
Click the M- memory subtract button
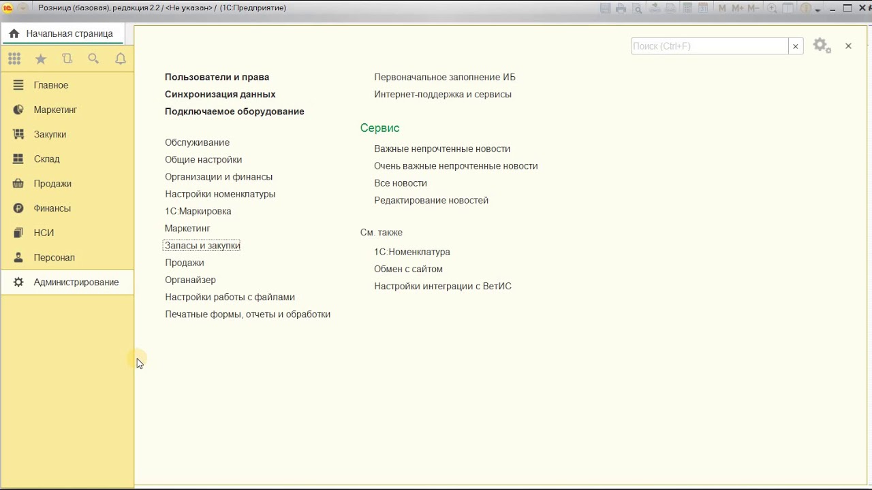753,8
